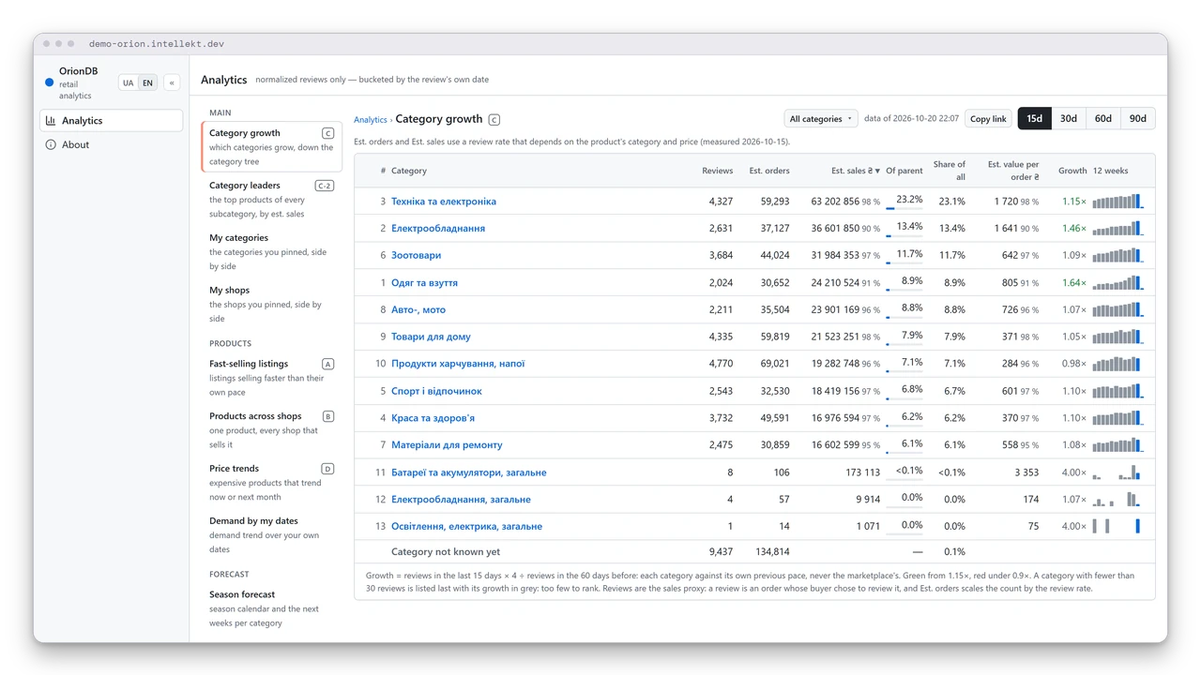1201x675 pixels.
Task: Click the OrionDB blue dot logo
Action: point(50,82)
